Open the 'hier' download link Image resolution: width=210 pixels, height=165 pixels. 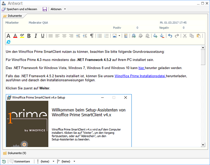coord(141,68)
